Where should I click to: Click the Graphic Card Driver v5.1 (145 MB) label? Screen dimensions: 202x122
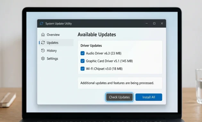tap(109, 61)
